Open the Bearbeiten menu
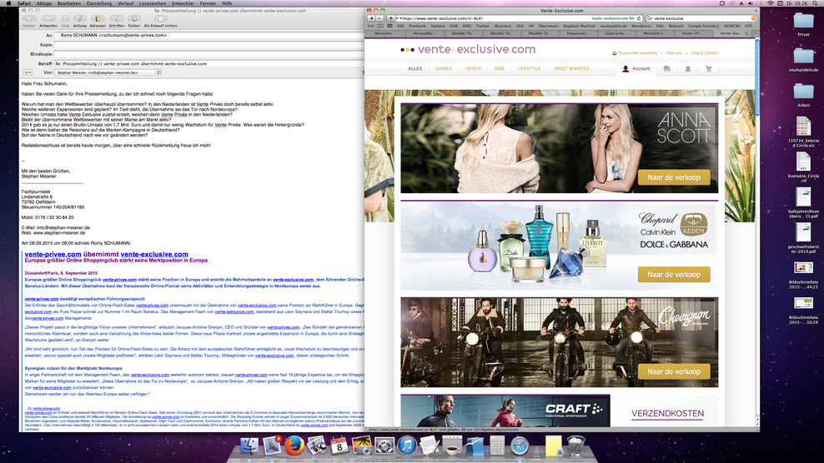The height and width of the screenshot is (463, 824). coord(69,3)
